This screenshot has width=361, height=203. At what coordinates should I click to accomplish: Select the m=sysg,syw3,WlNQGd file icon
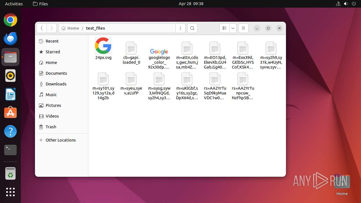point(159,79)
